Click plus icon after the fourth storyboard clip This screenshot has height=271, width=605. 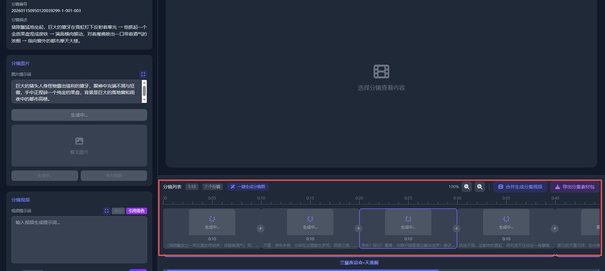click(554, 228)
